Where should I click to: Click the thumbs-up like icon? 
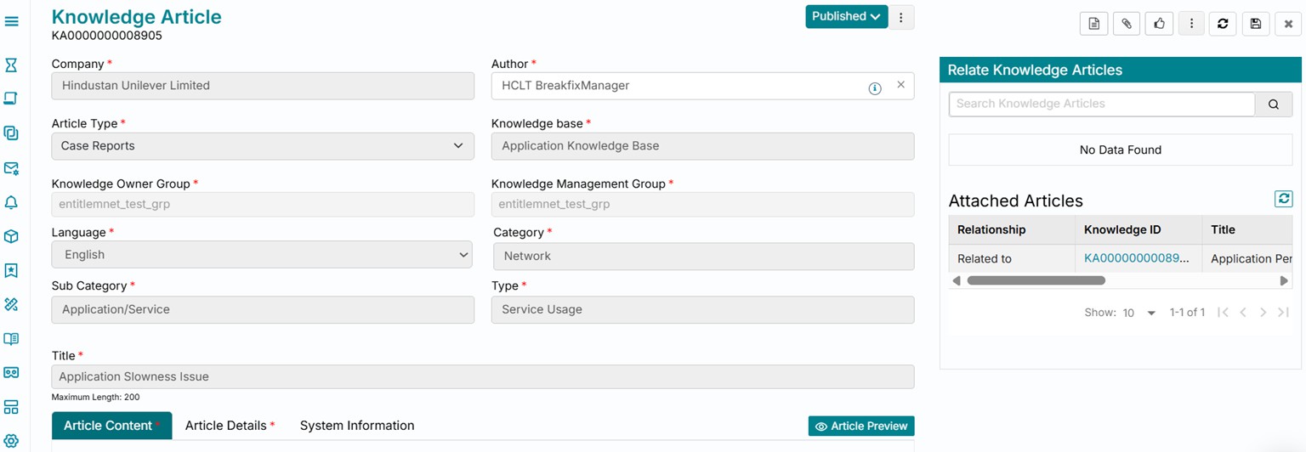pyautogui.click(x=1159, y=24)
